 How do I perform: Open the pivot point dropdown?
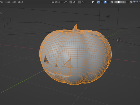(66, 2)
